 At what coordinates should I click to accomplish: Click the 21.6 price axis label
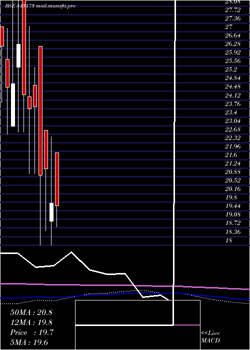[x=231, y=154]
